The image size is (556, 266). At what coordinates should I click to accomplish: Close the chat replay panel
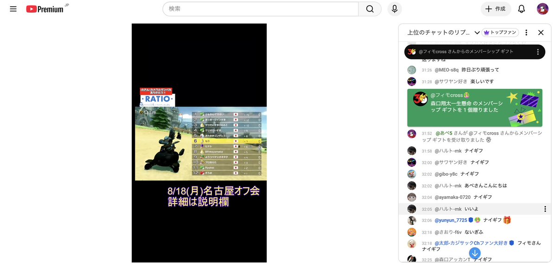[541, 32]
